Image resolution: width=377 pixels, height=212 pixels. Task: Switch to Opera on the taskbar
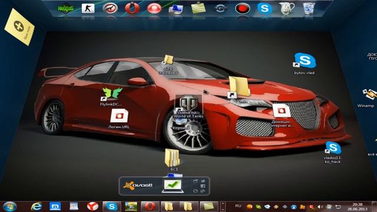tap(150, 207)
